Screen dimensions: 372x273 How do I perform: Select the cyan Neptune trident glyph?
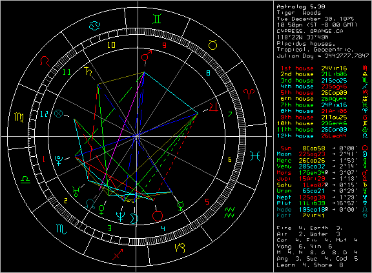[x=121, y=217]
